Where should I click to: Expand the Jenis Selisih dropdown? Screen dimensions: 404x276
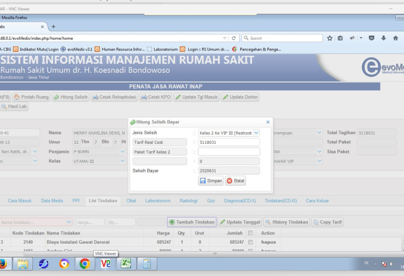(x=256, y=133)
